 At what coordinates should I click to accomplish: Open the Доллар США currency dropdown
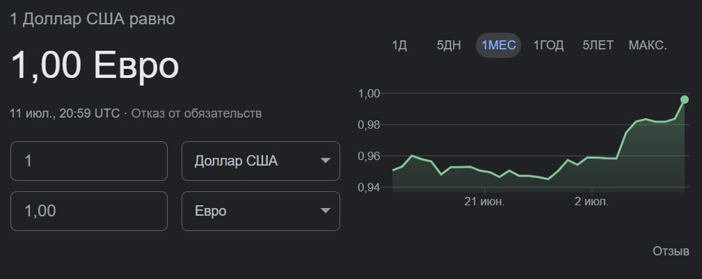(x=260, y=161)
